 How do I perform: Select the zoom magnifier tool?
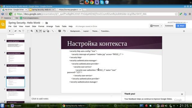tap(32, 31)
